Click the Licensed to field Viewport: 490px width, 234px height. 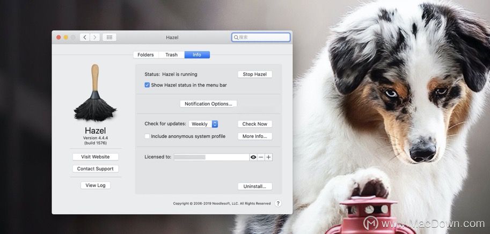tap(211, 157)
